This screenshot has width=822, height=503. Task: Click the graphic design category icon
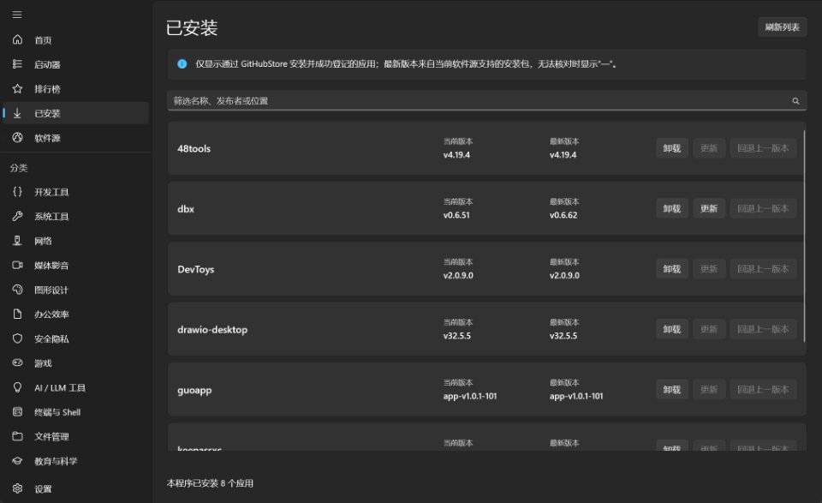17,290
